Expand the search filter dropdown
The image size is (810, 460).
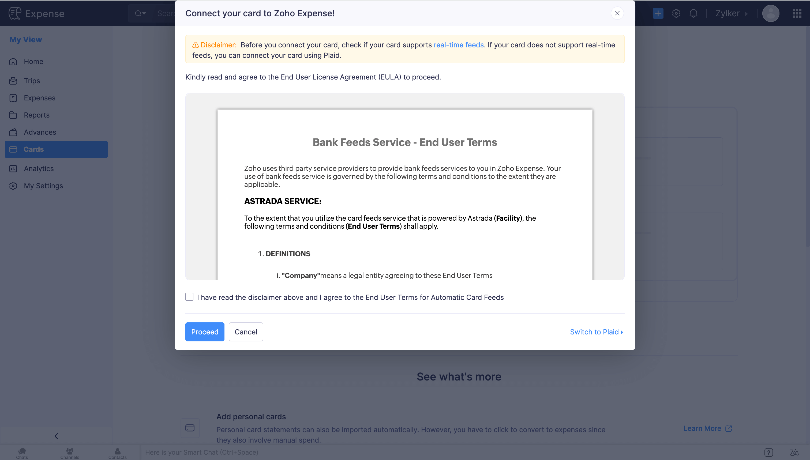140,13
